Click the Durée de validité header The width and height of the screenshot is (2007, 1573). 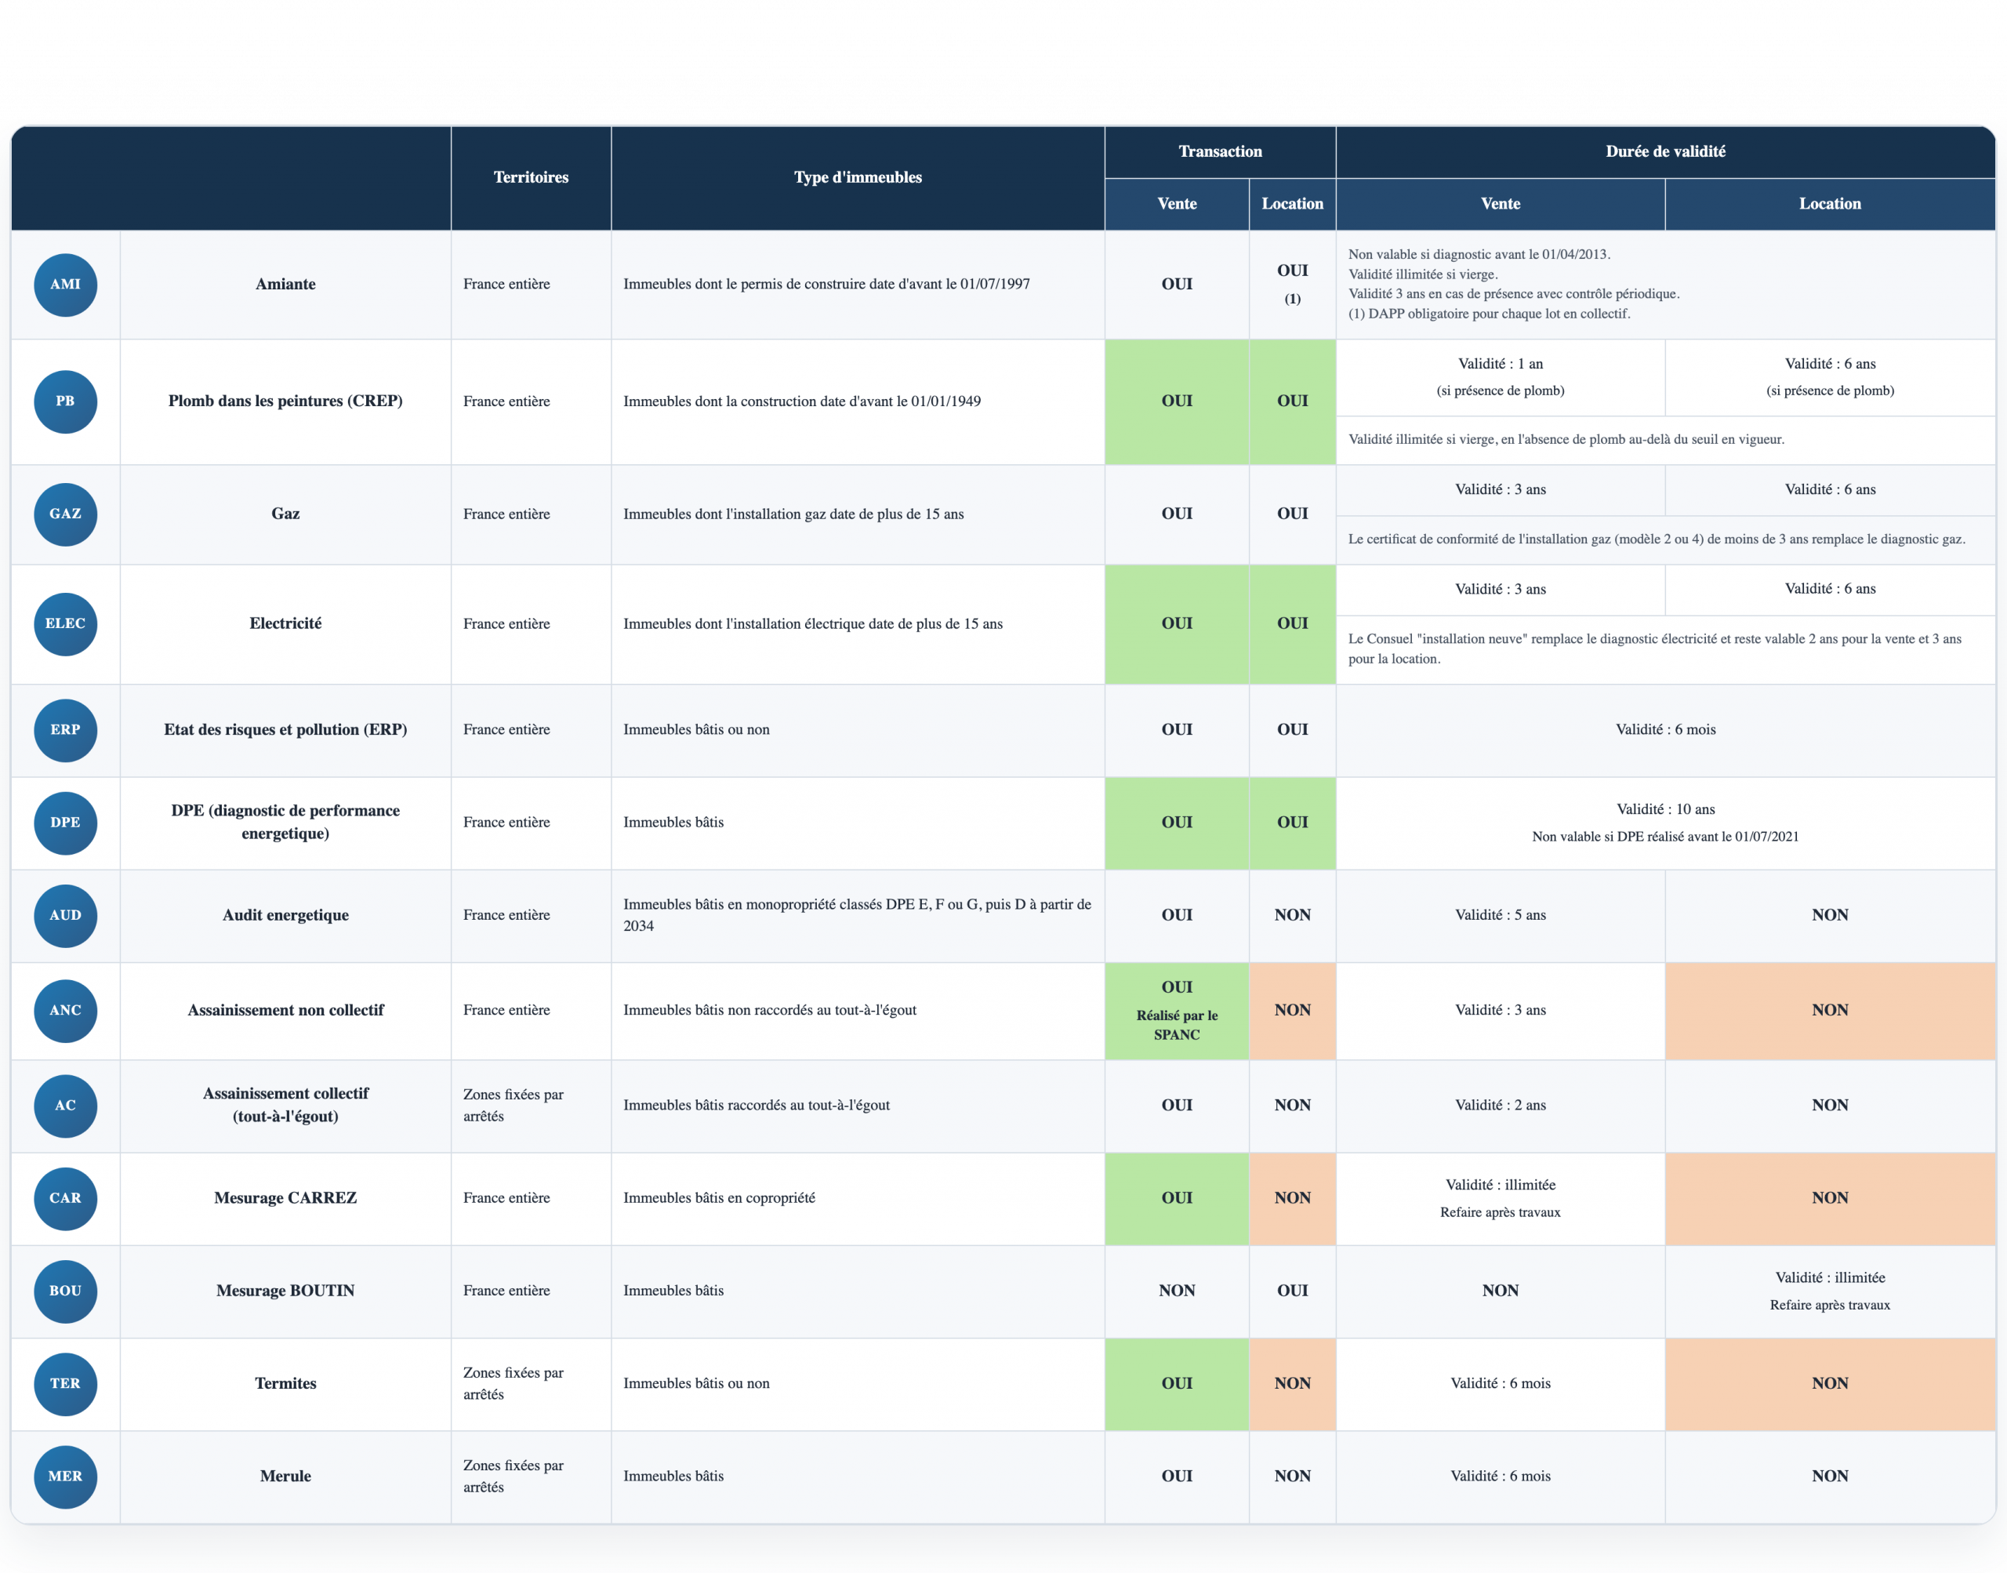pos(1664,152)
